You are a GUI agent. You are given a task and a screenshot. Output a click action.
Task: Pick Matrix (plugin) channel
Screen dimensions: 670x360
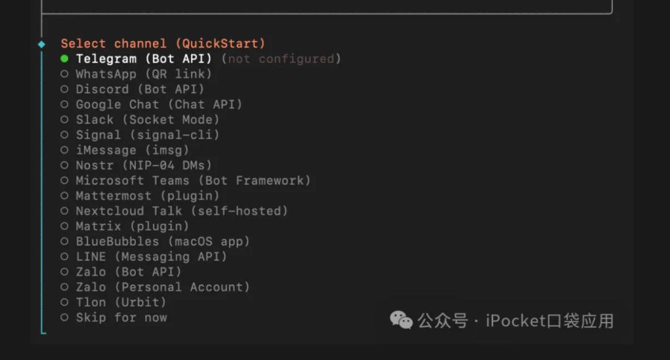(x=132, y=226)
